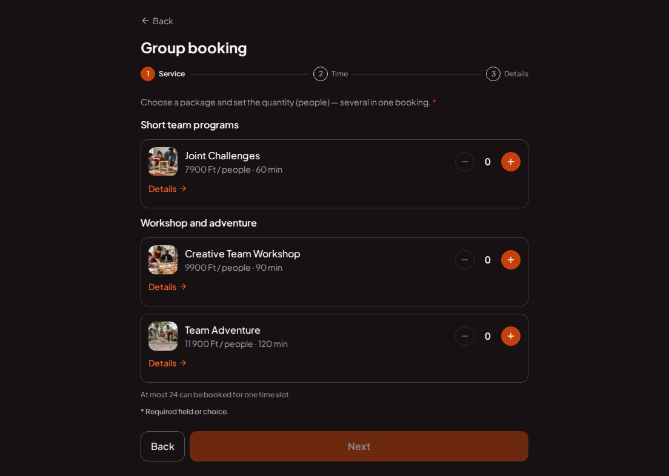
Task: Go to step 2 Time
Action: [331, 74]
